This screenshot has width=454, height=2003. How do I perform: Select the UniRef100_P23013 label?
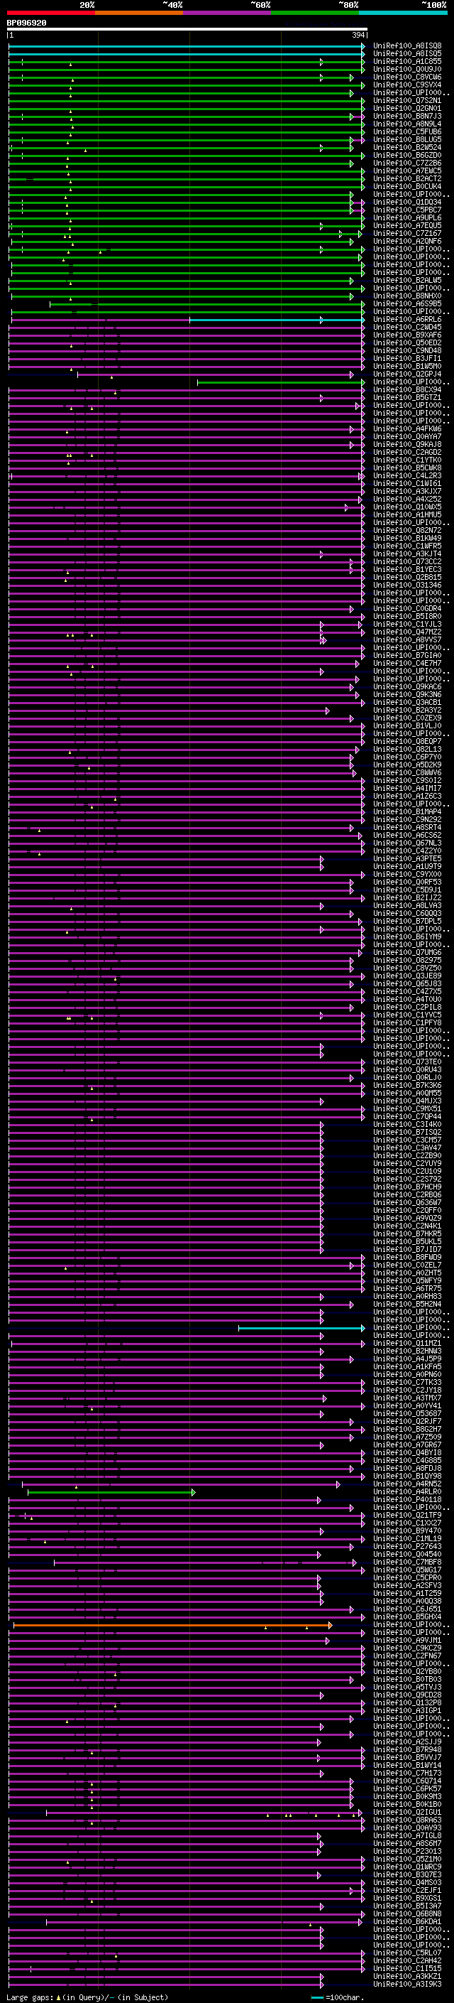(406, 1852)
